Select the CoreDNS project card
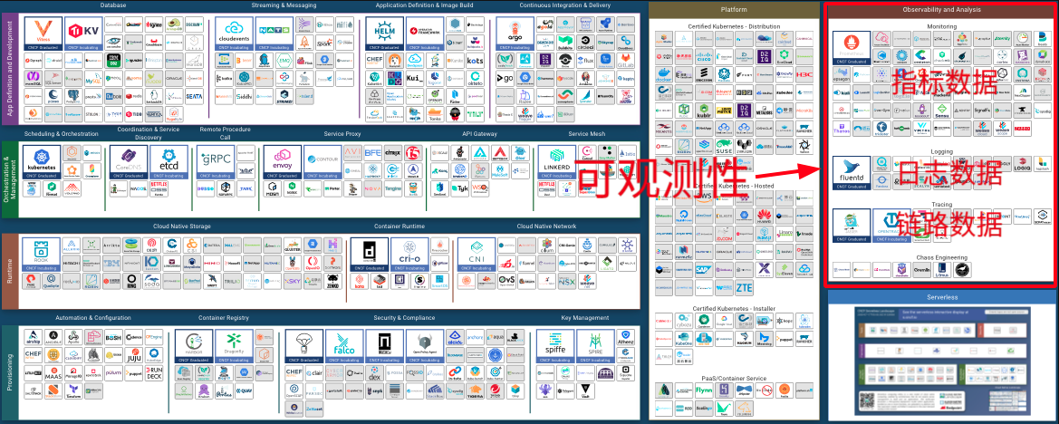The image size is (1059, 424). 129,161
